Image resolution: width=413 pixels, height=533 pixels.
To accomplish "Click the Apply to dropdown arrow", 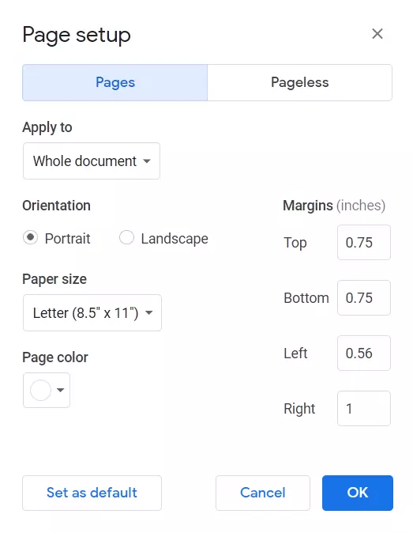I will (x=147, y=161).
